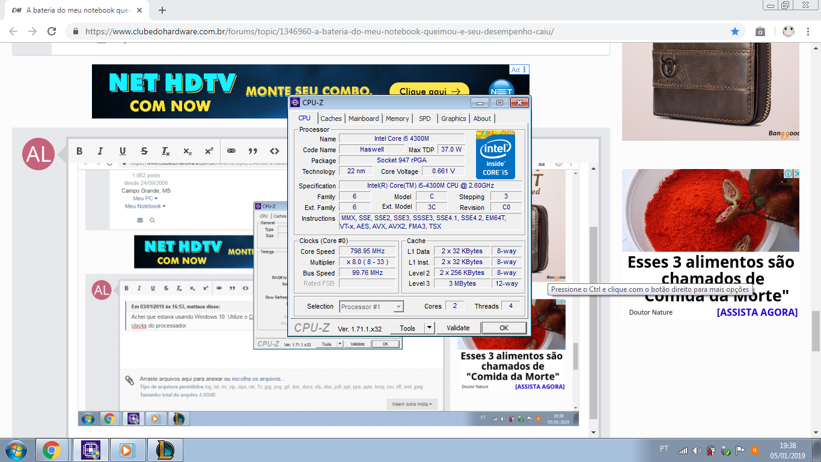
Task: Click the Chrome icon in the taskbar
Action: coord(52,450)
